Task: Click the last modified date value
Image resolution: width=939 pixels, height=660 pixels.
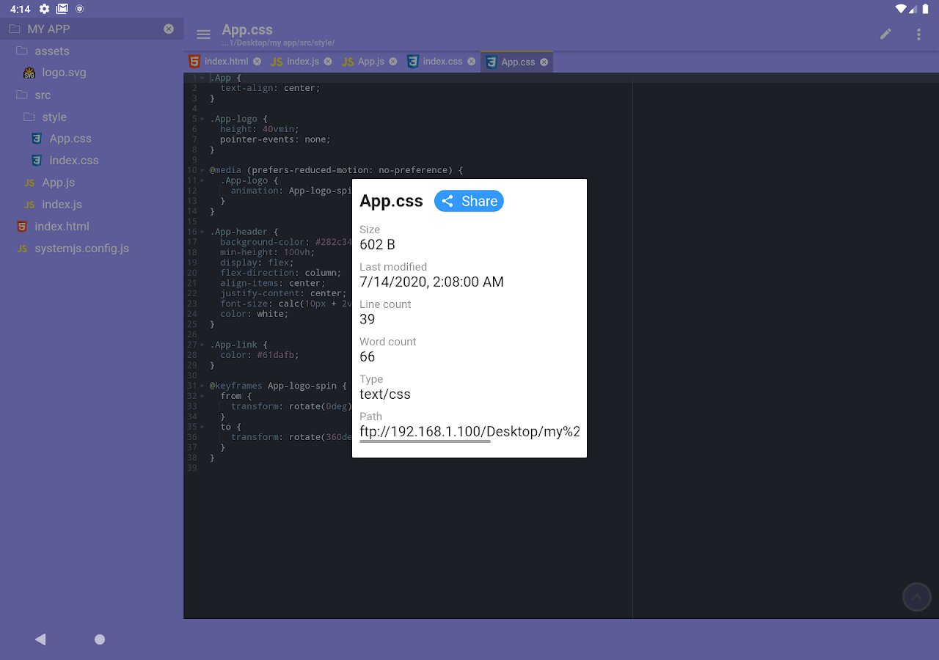Action: [431, 282]
